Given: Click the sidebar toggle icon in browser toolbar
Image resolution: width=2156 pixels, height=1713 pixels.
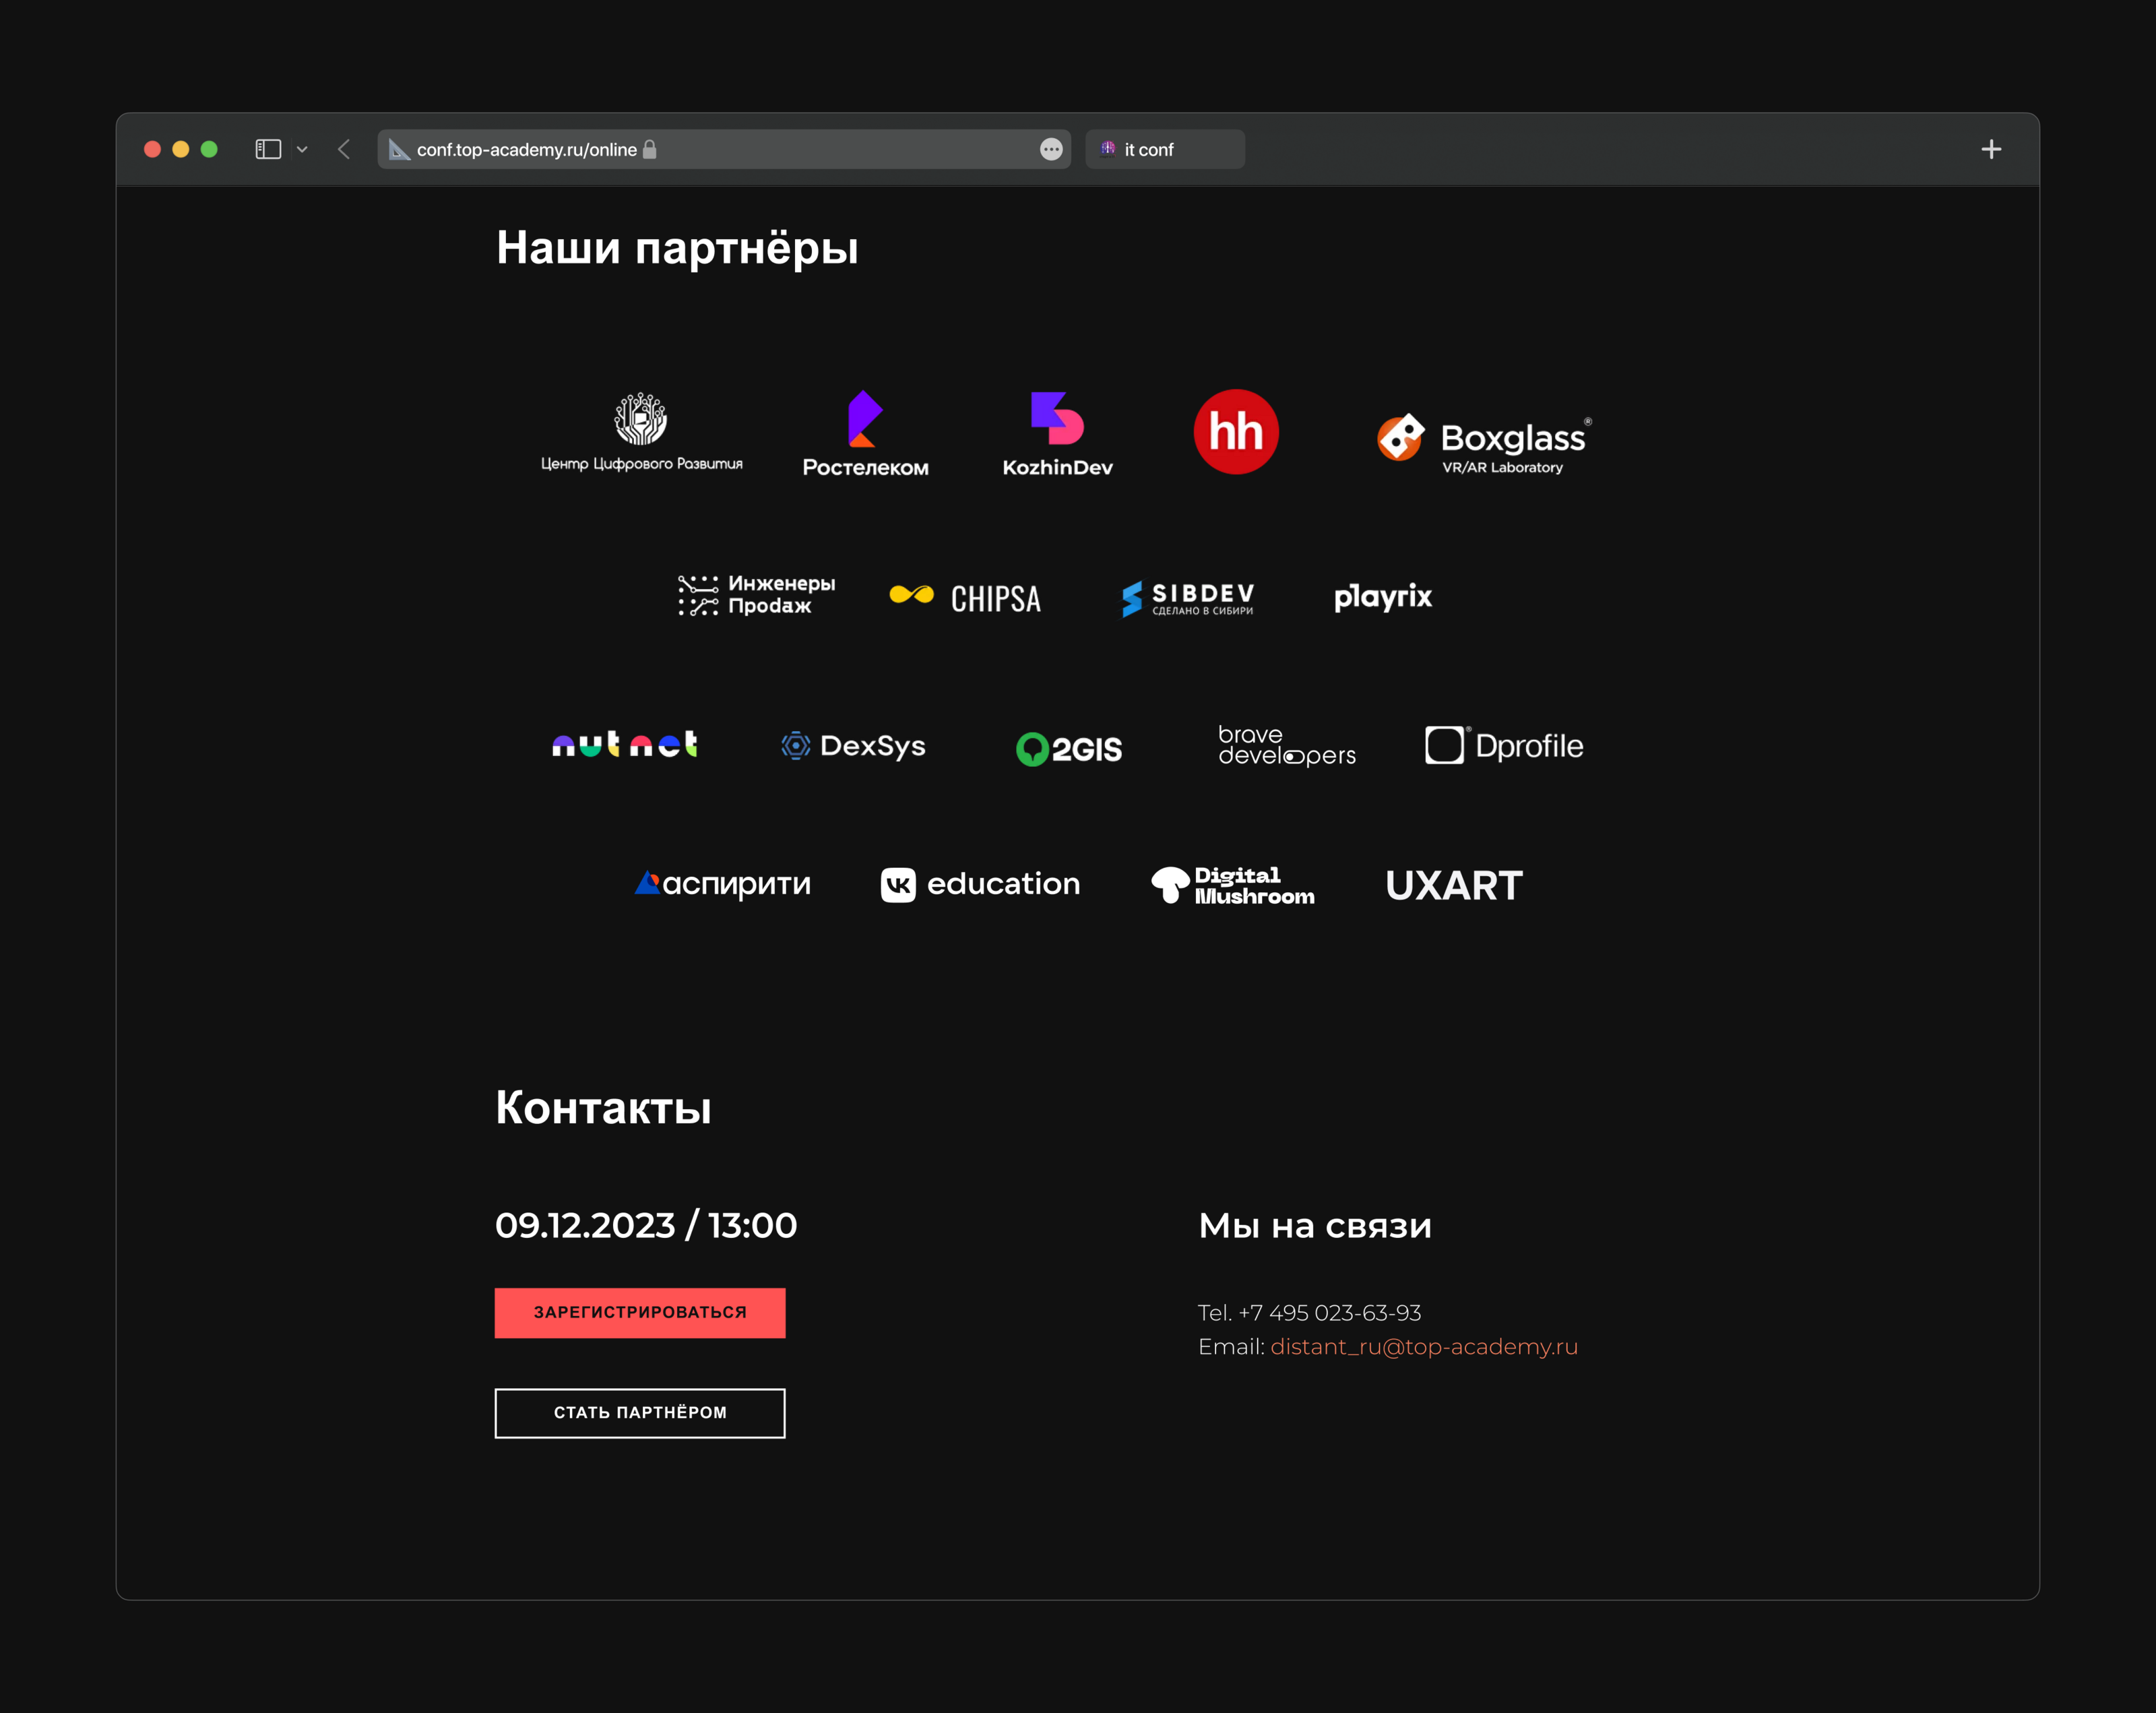Looking at the screenshot, I should click(268, 149).
